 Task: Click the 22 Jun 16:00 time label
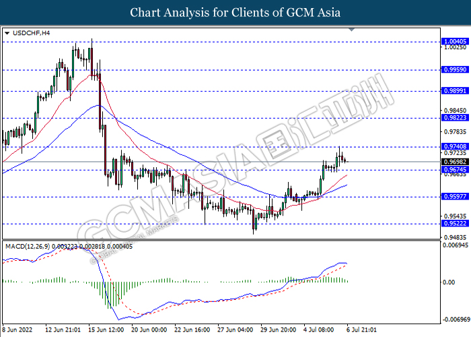click(192, 330)
